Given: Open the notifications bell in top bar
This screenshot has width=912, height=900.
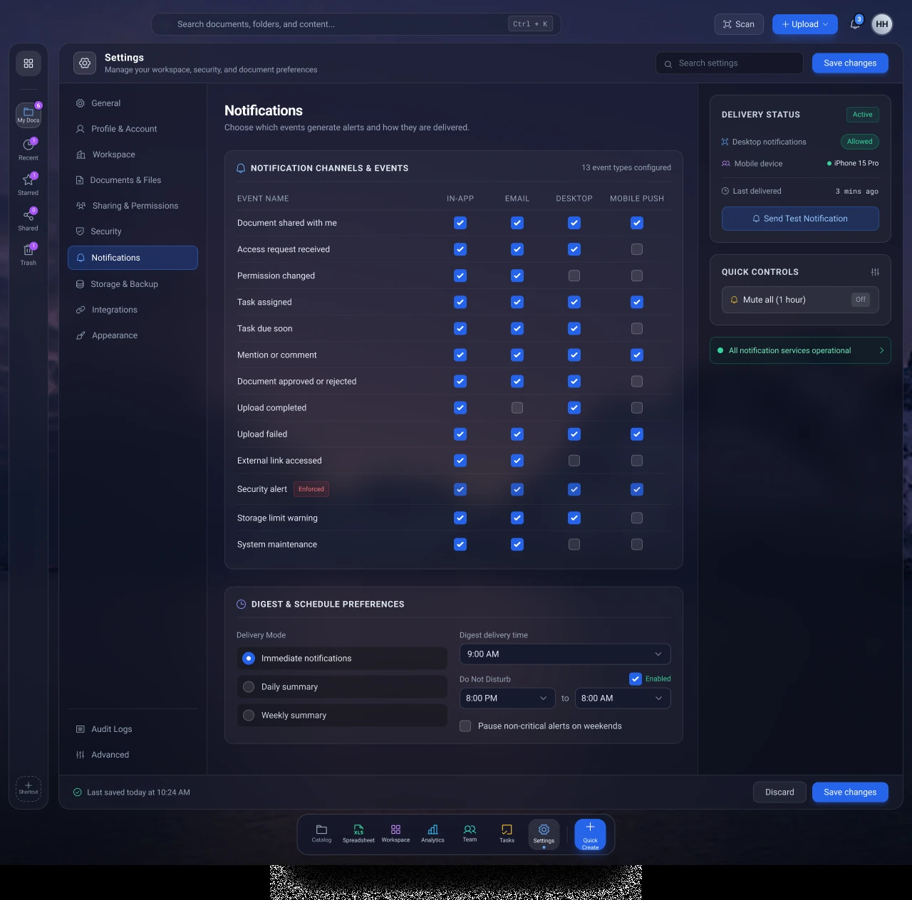Looking at the screenshot, I should coord(855,24).
